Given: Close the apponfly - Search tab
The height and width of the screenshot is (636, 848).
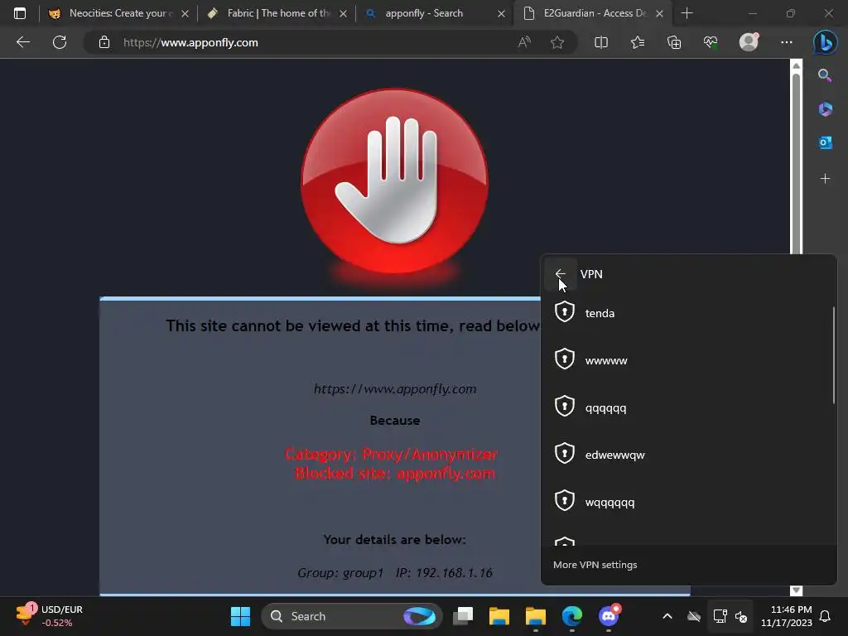Looking at the screenshot, I should pos(501,13).
